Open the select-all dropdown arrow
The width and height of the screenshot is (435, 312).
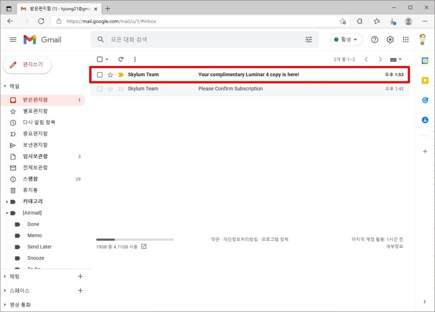point(107,59)
